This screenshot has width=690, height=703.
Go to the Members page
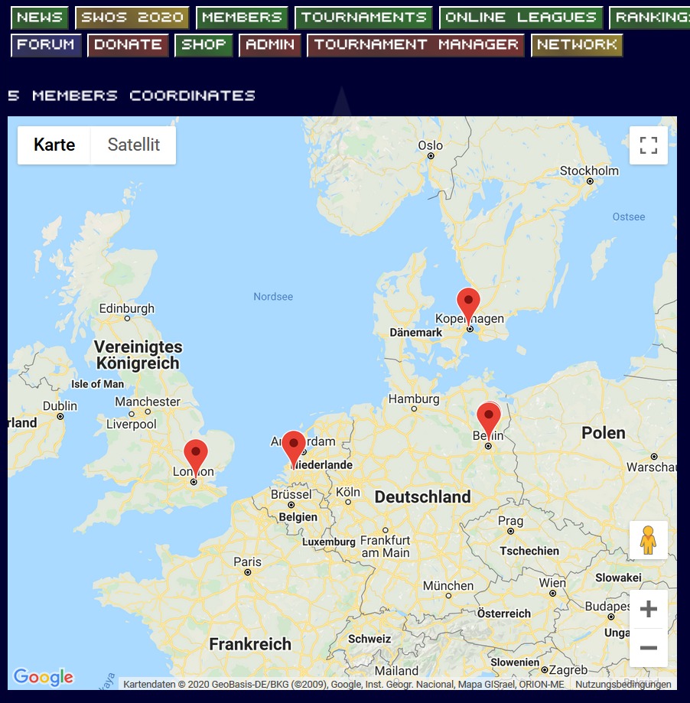pos(242,18)
